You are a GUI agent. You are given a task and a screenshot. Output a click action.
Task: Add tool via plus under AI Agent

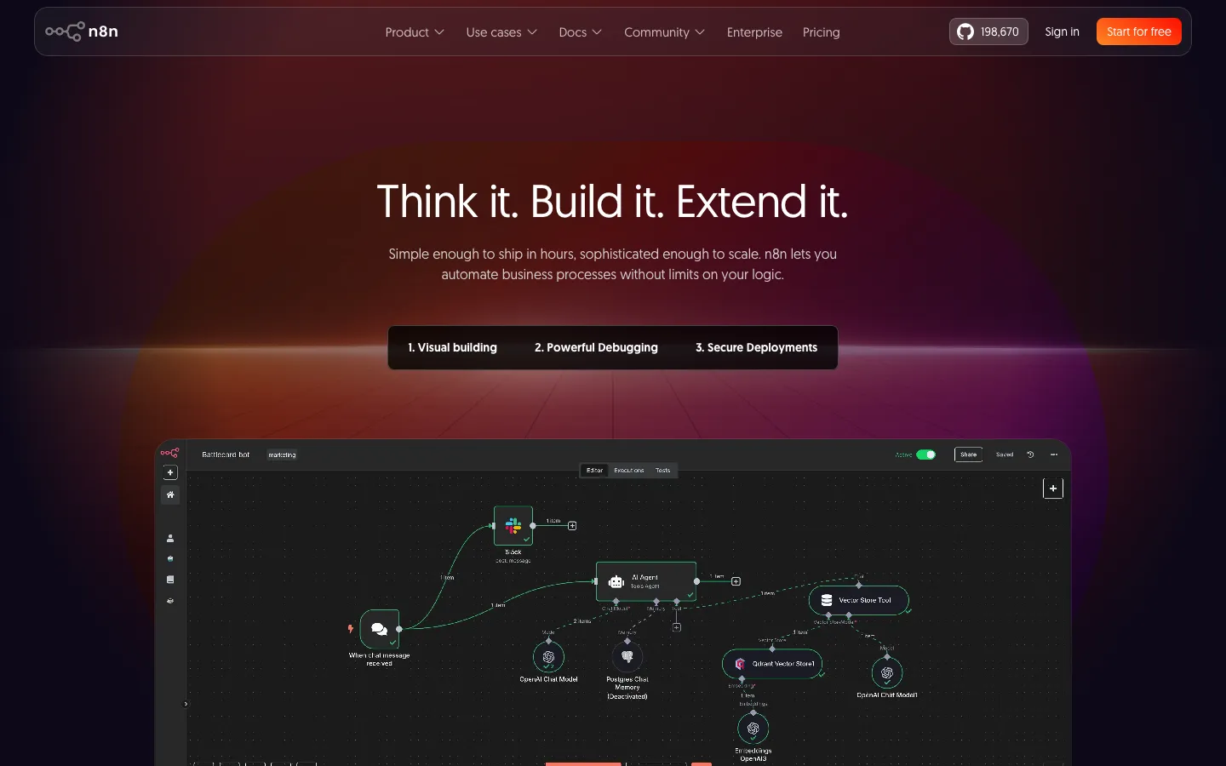tap(677, 627)
